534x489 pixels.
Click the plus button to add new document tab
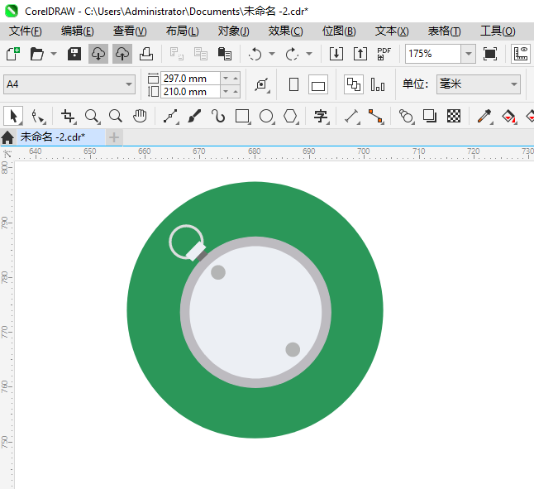pos(114,137)
